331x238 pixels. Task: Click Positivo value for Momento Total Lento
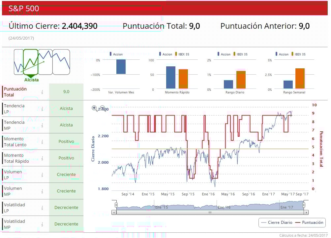(66, 141)
